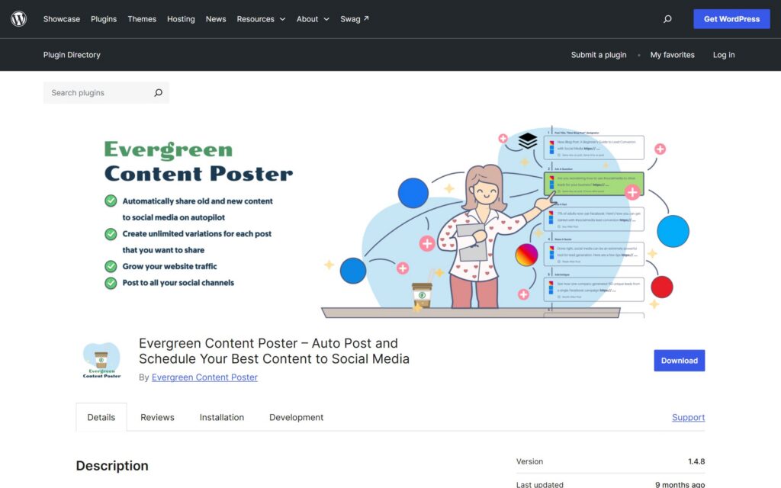Viewport: 781px width, 488px height.
Task: Click the Get WordPress button
Action: point(731,19)
